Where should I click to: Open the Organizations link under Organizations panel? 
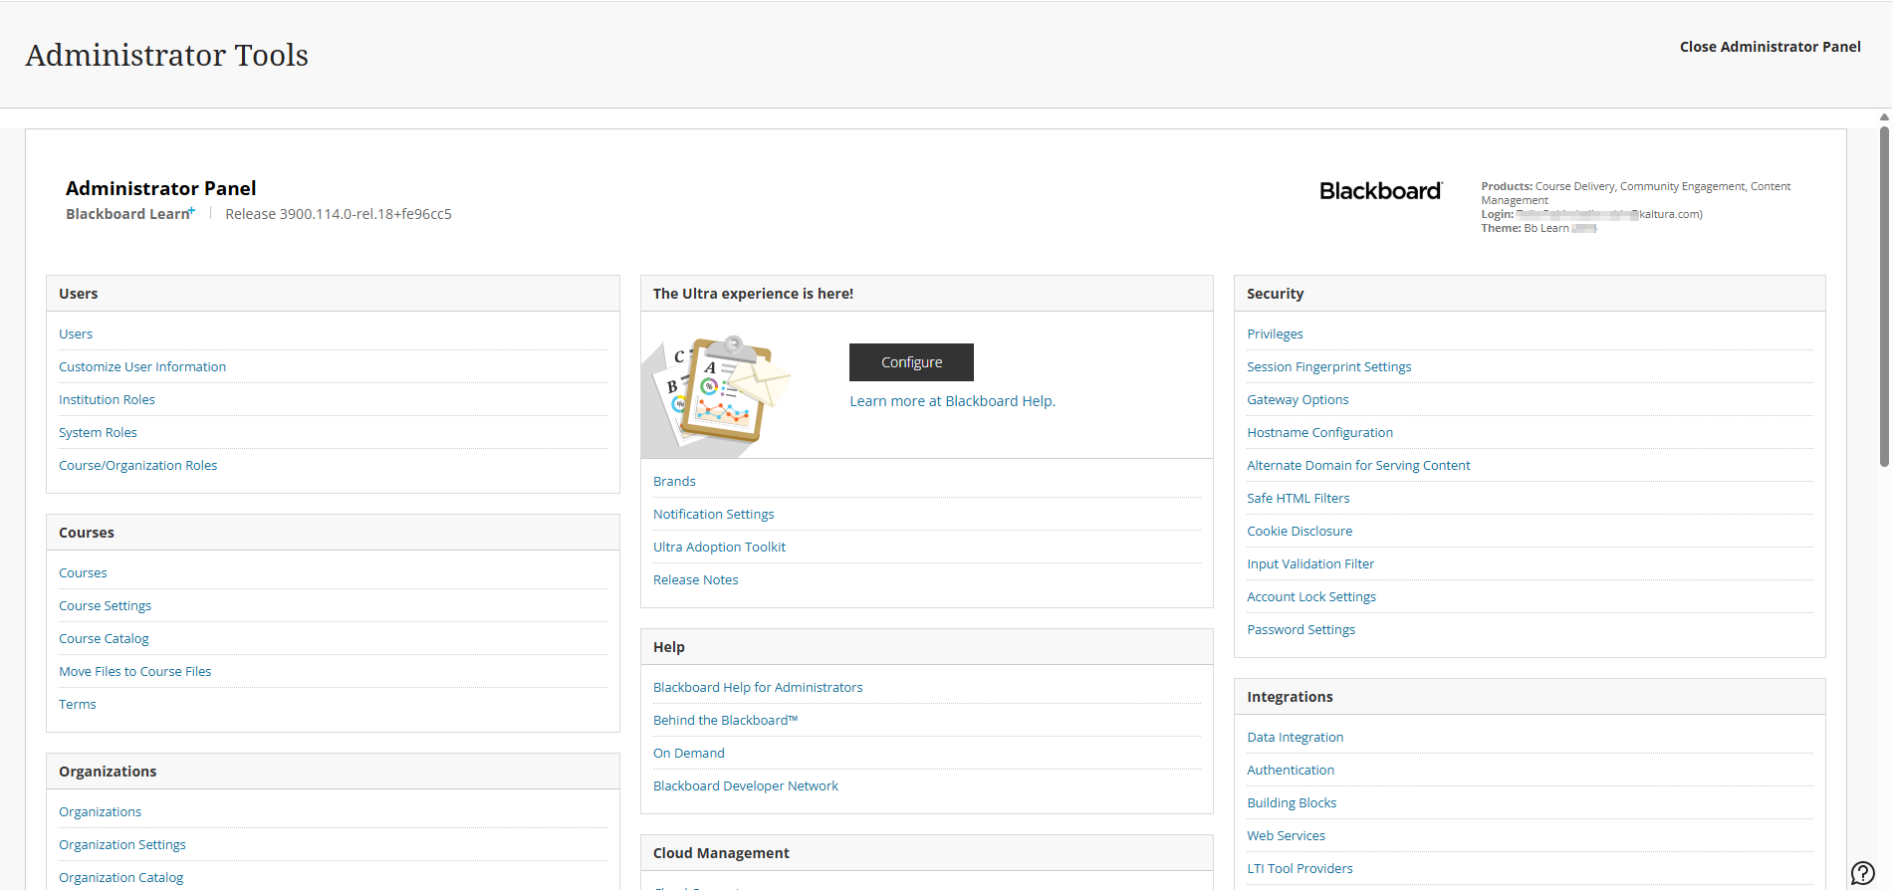point(100,812)
